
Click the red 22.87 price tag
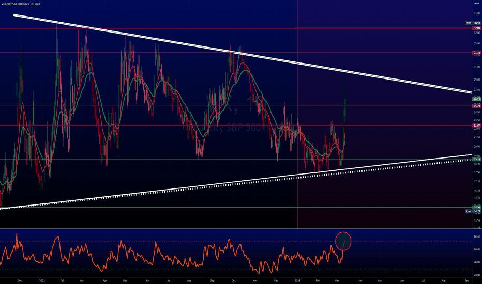(x=477, y=125)
